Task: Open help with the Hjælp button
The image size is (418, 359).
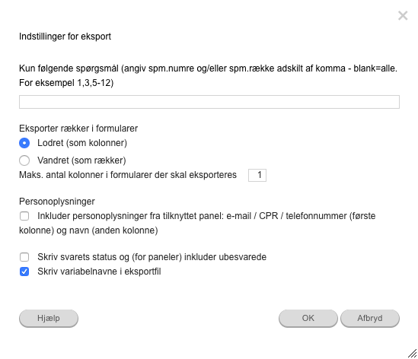Action: click(x=49, y=318)
